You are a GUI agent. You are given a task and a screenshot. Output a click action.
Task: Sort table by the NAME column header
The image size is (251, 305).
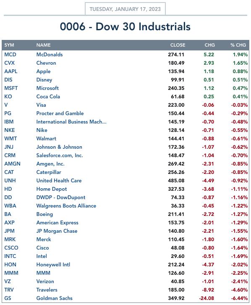(x=43, y=45)
